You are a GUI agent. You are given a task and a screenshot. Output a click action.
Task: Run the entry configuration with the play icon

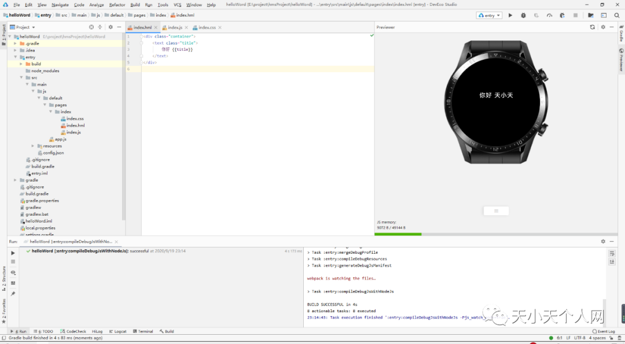[510, 15]
